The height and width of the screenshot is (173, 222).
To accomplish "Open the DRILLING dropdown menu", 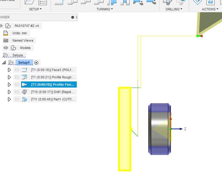I will pos(174,9).
